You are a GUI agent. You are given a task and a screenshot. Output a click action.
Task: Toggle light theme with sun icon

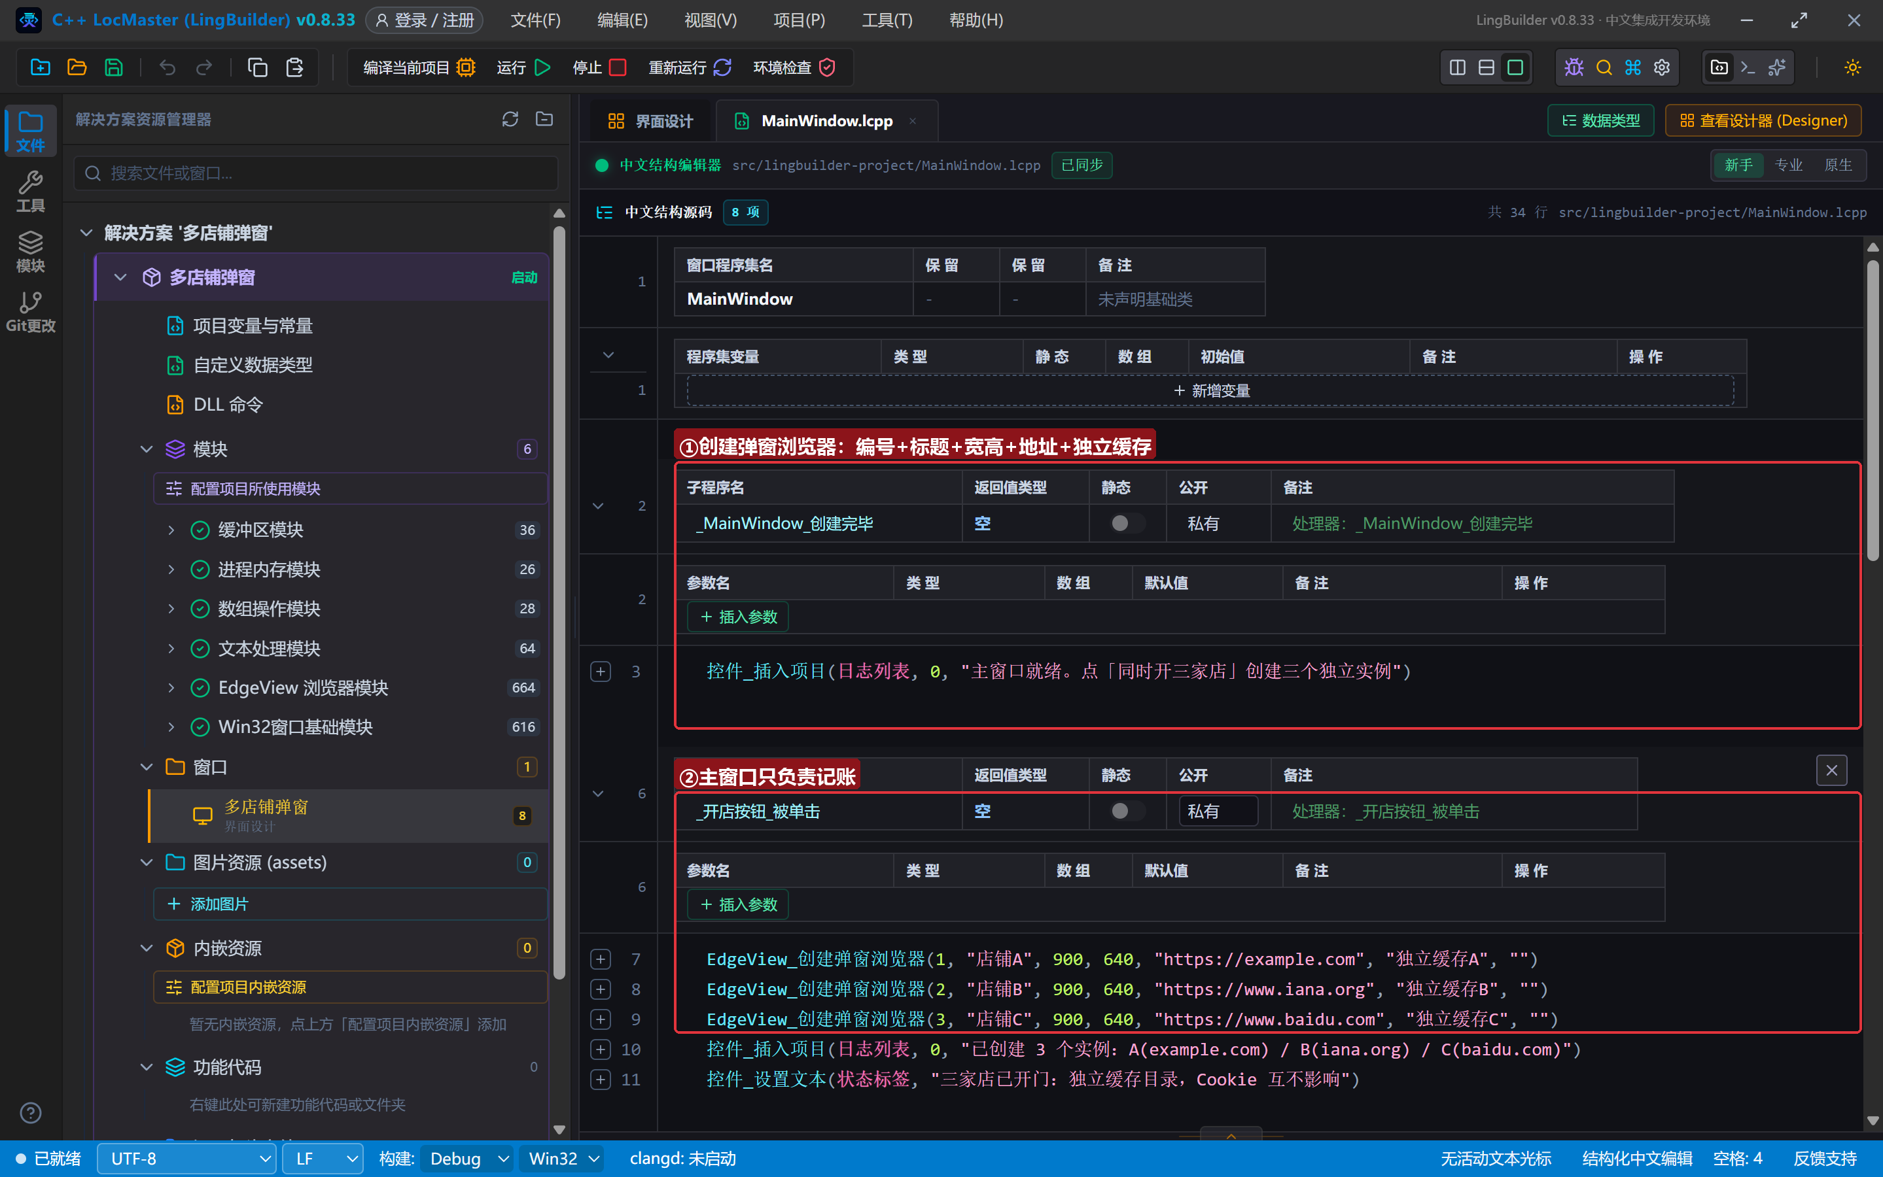(x=1853, y=68)
